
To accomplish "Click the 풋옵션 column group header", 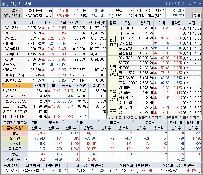I will (150, 123).
